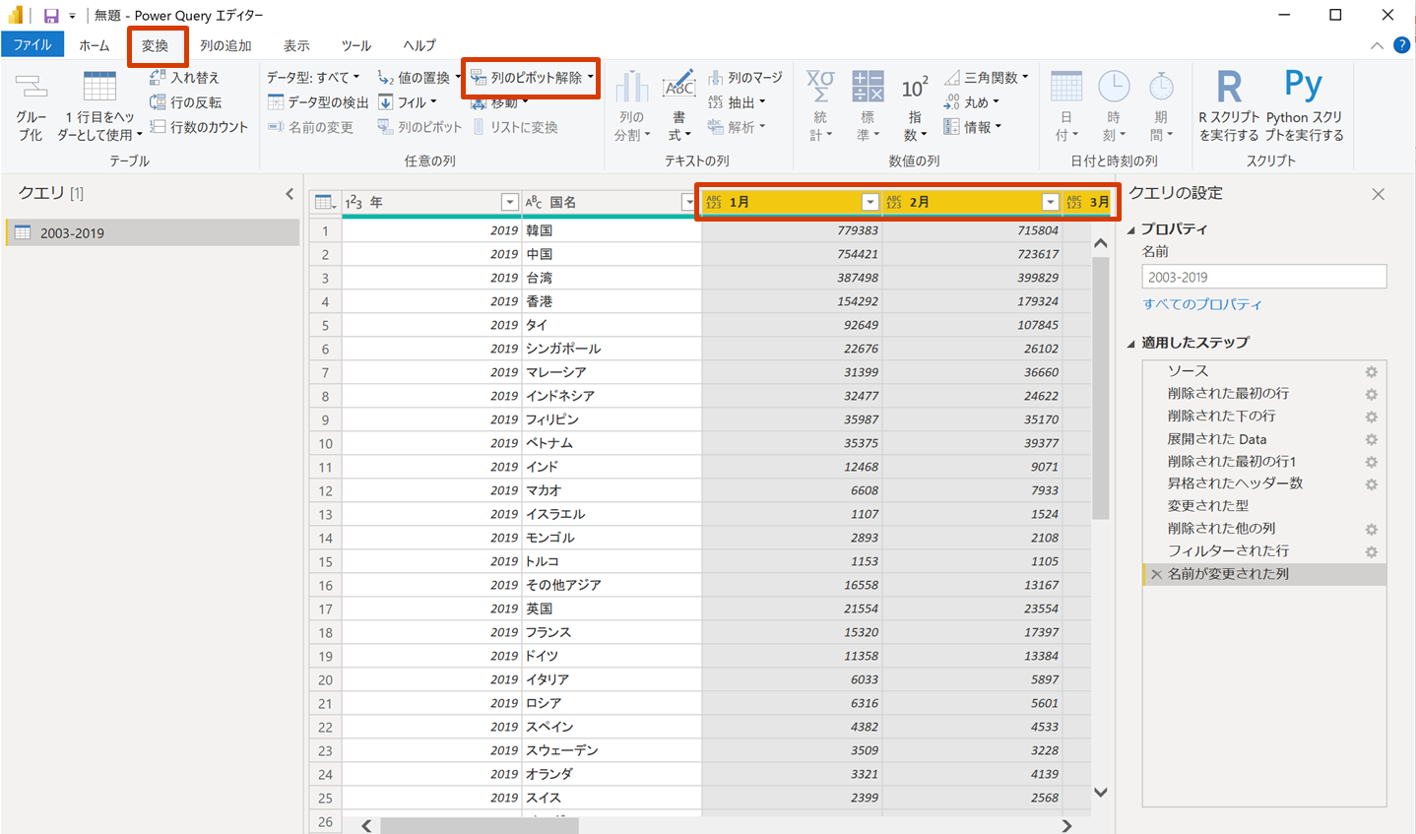
Task: Open 1月 column filter dropdown
Action: pyautogui.click(x=869, y=202)
